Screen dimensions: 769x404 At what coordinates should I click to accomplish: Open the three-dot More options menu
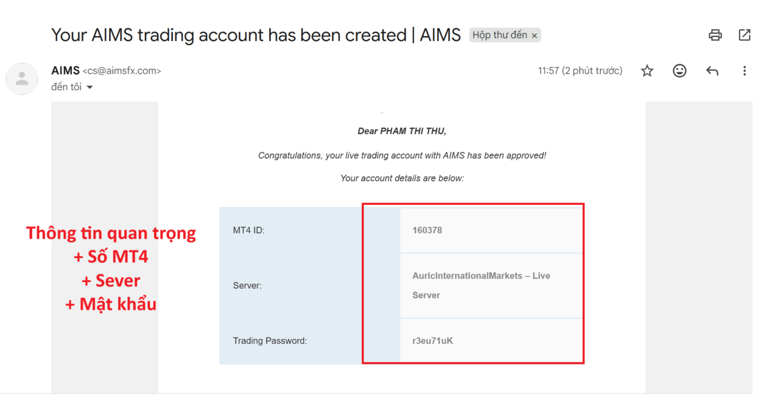(x=744, y=71)
